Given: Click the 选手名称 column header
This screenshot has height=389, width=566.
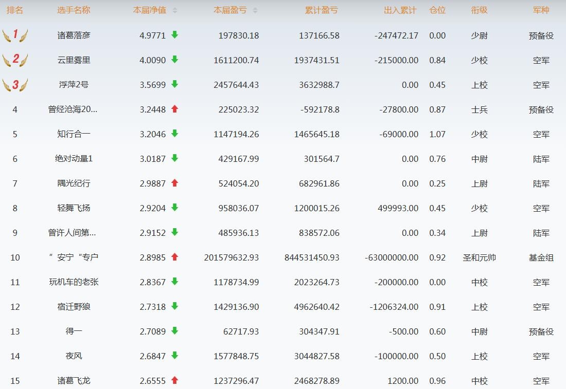Looking at the screenshot, I should point(74,10).
